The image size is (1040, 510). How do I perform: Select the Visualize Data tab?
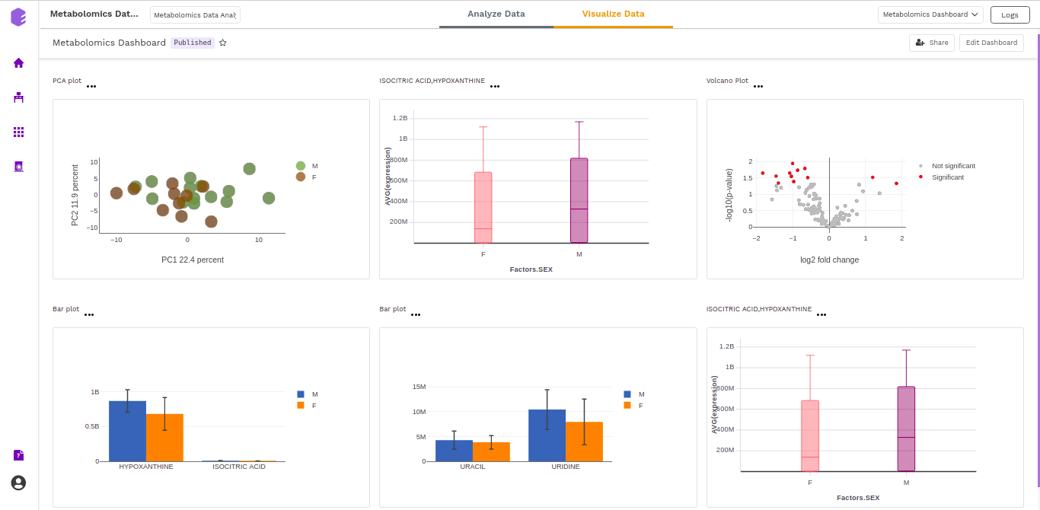(x=613, y=14)
